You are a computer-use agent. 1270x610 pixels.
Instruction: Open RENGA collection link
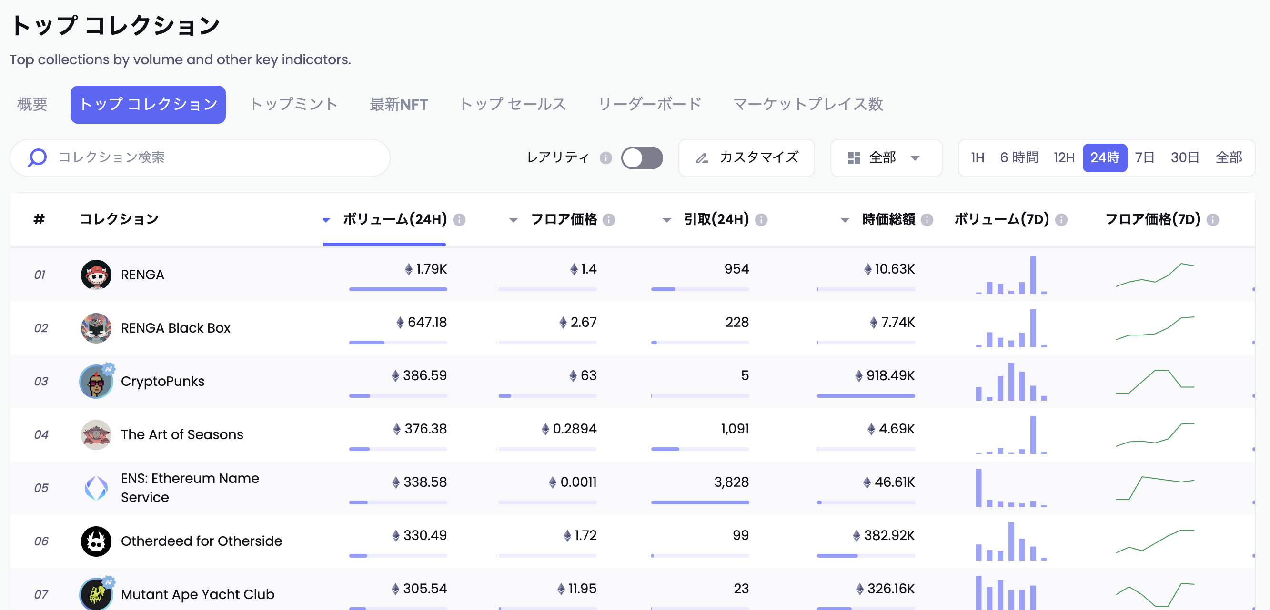point(142,275)
